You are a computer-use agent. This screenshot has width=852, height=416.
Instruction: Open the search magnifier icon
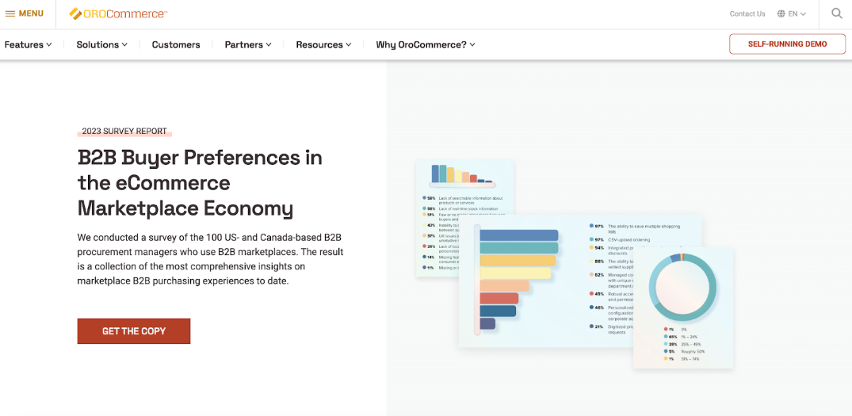pyautogui.click(x=837, y=13)
